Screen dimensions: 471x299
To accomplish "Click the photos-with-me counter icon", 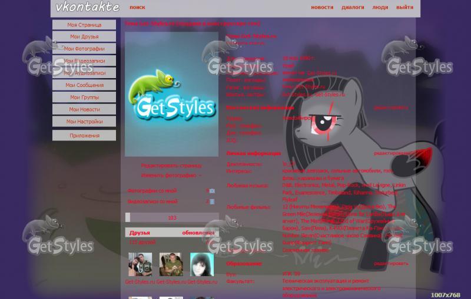I will click(212, 191).
